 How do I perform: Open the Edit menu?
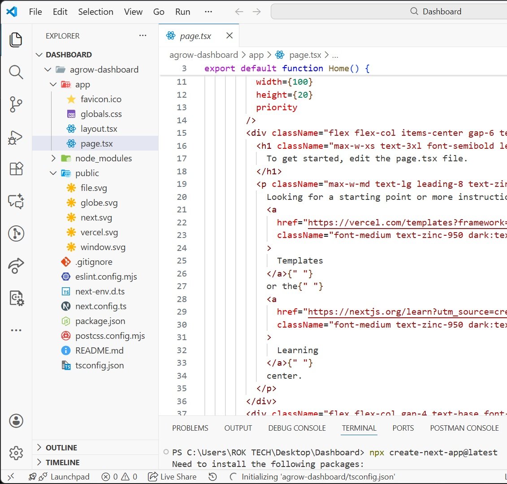point(60,12)
